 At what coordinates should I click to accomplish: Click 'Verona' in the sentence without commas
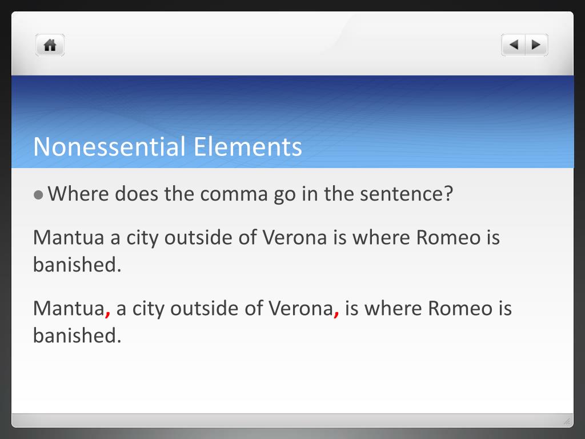[x=295, y=237]
